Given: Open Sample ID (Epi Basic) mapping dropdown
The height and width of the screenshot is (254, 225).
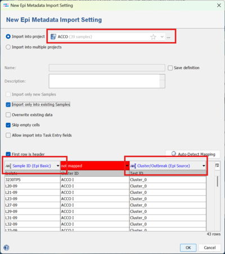Looking at the screenshot, I should pyautogui.click(x=58, y=166).
